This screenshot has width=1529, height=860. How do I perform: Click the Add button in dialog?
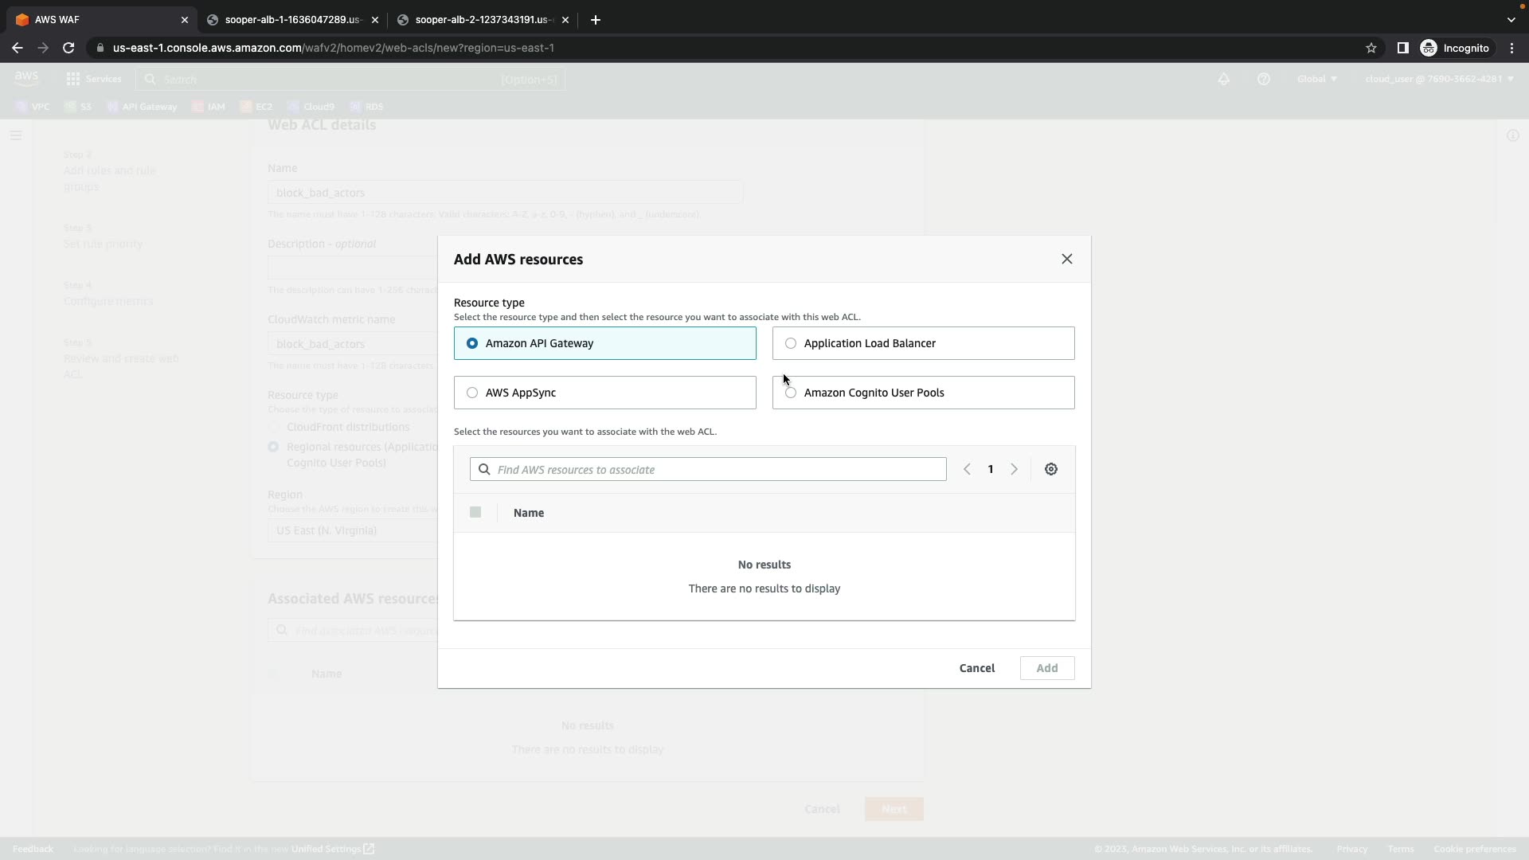point(1046,669)
